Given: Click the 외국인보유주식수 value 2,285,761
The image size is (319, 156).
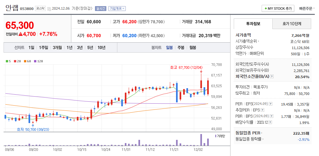Looking at the screenshot, I should tap(301, 71).
